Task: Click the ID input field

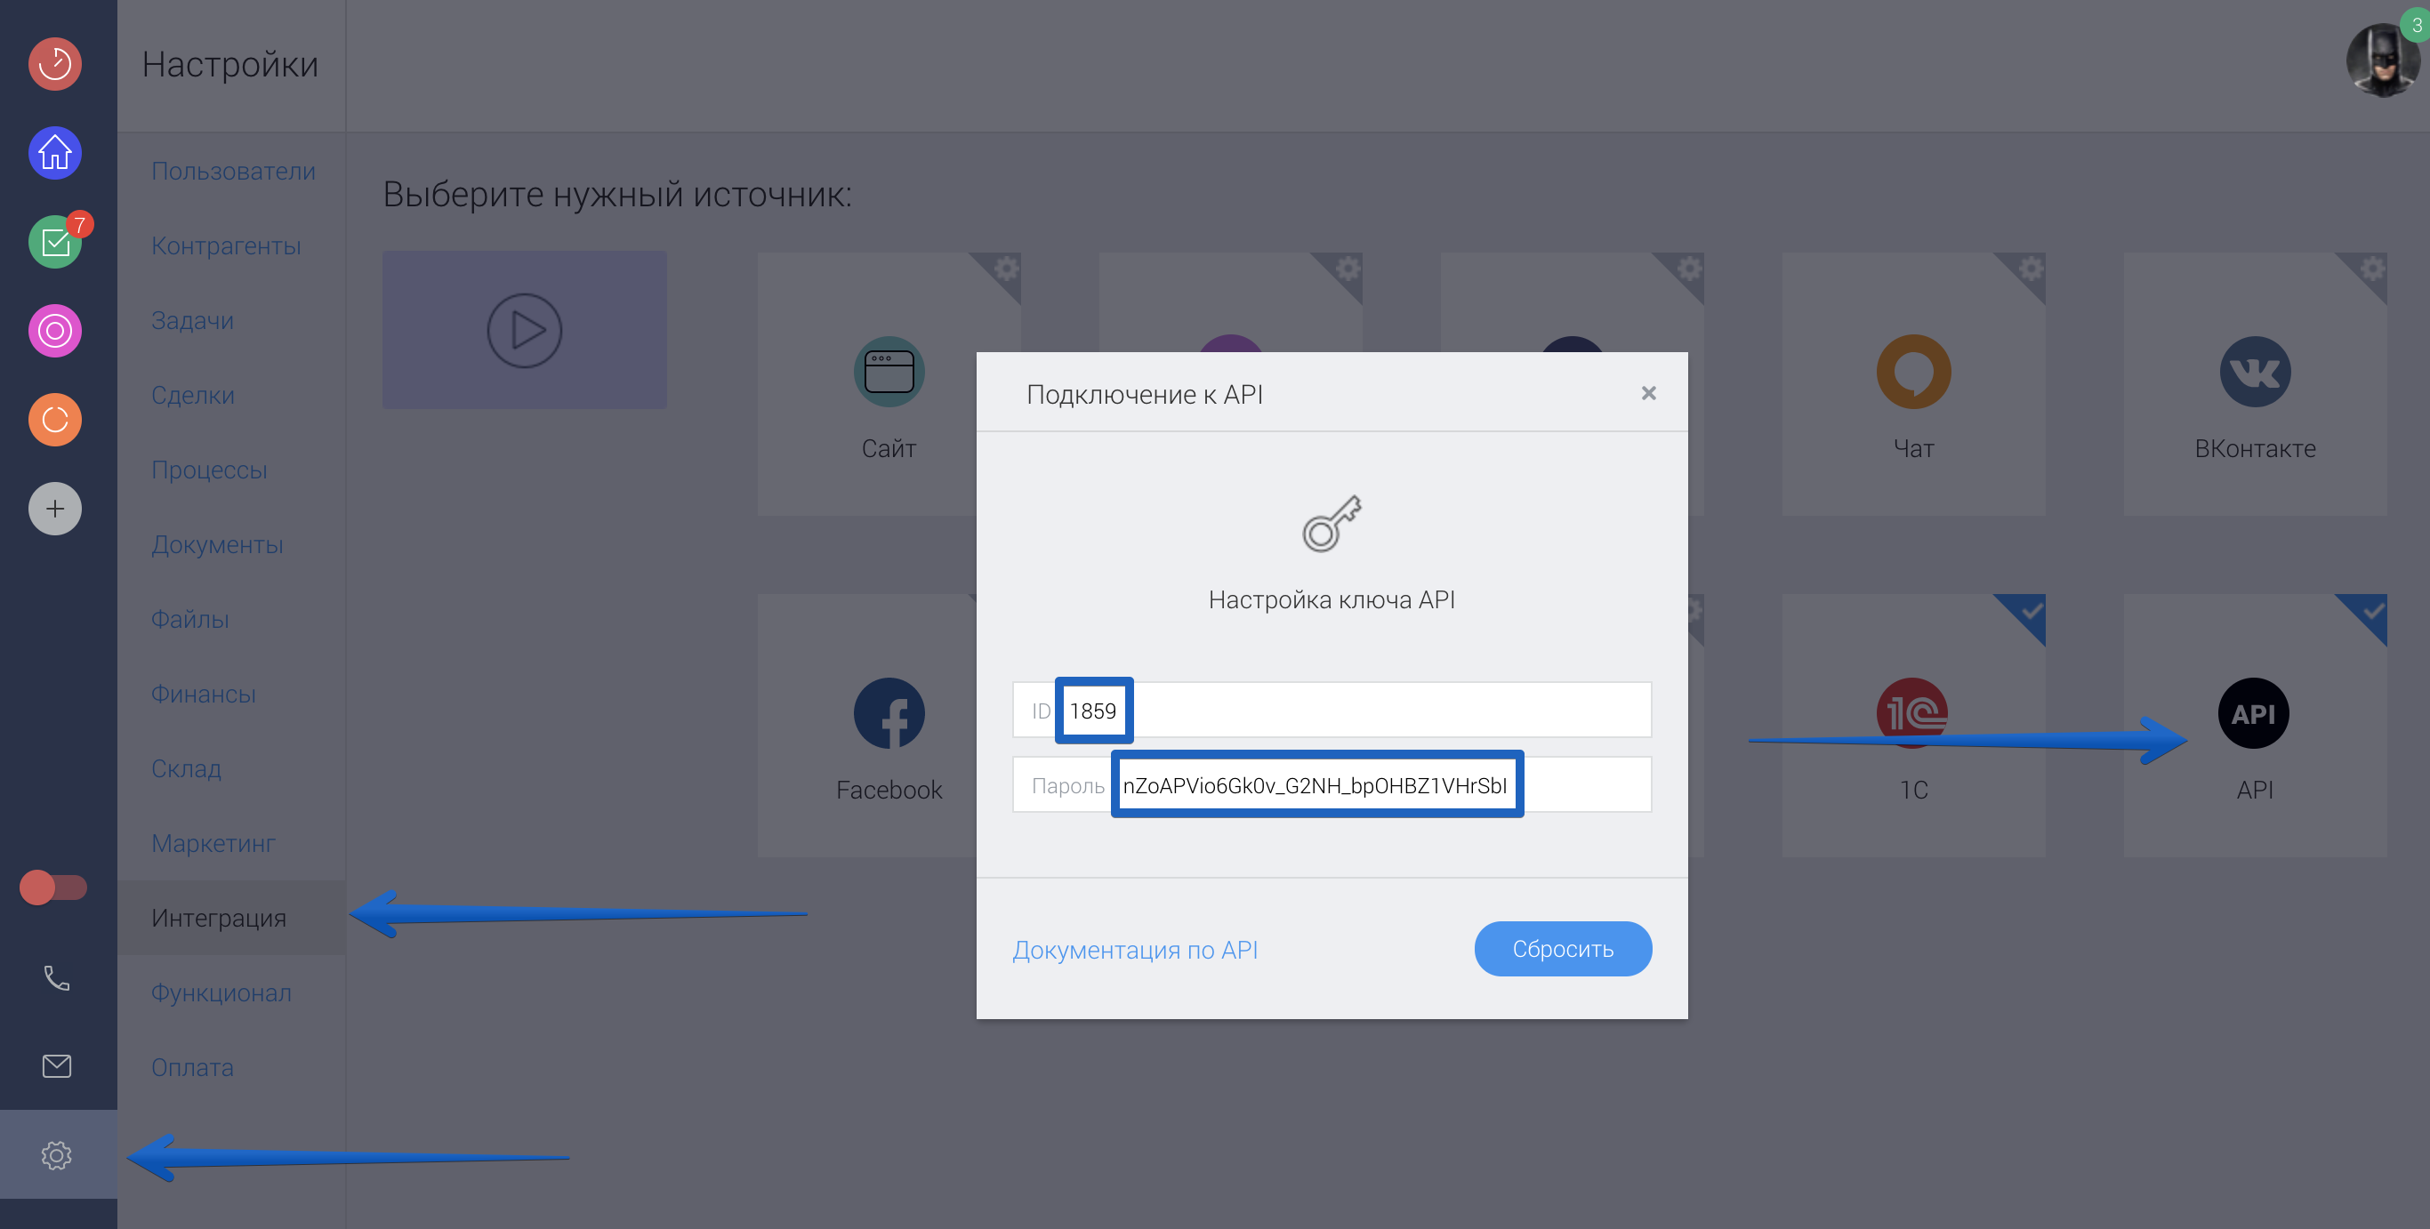Action: point(1331,711)
